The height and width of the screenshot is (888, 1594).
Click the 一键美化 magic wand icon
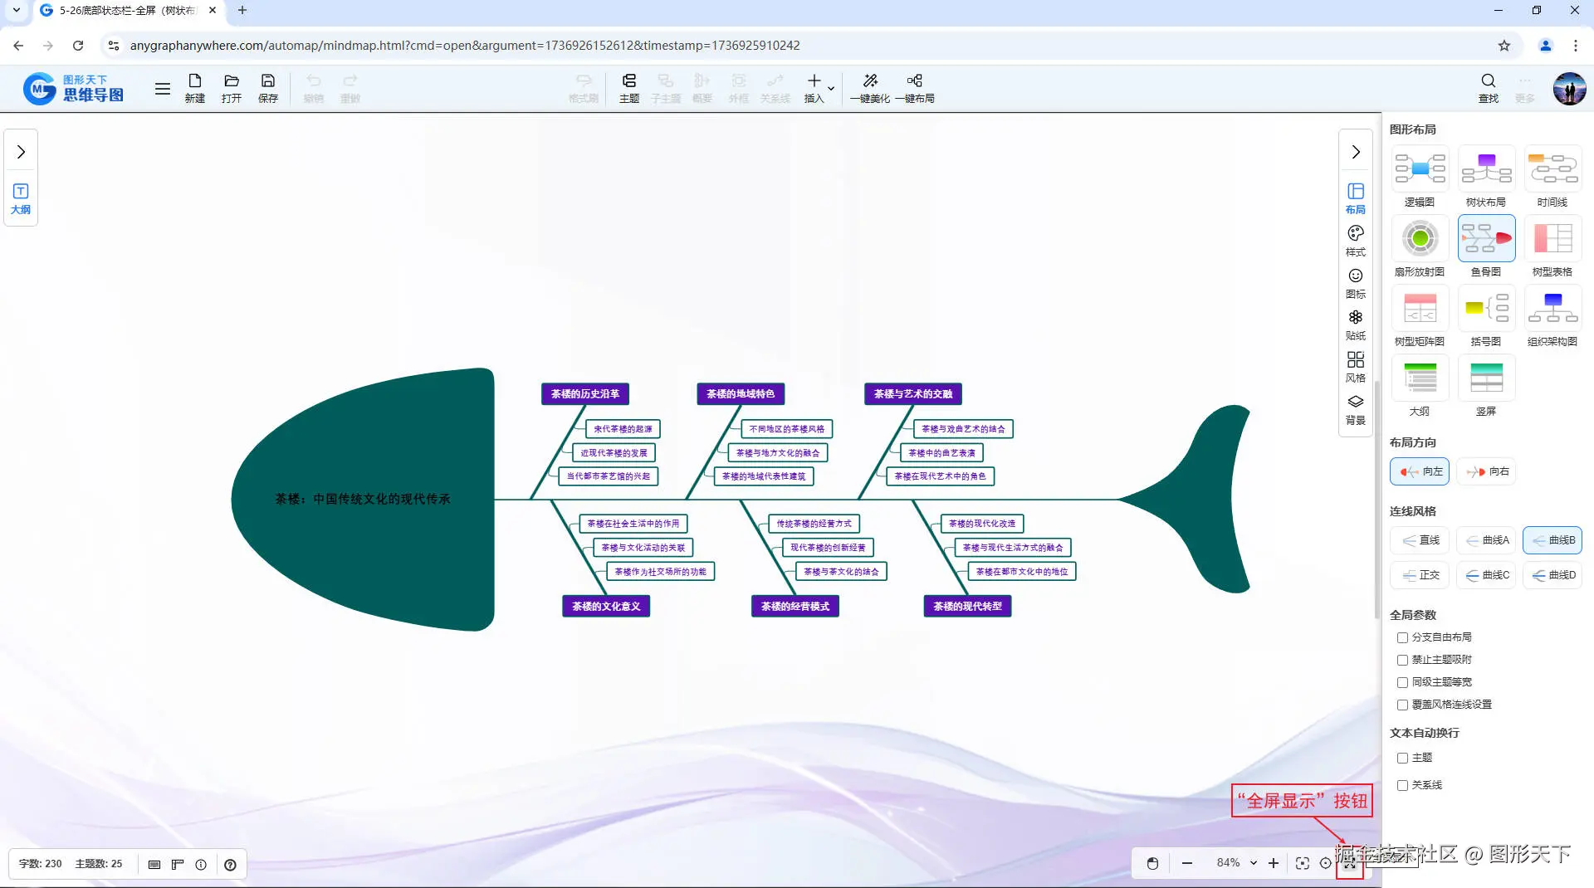[870, 87]
